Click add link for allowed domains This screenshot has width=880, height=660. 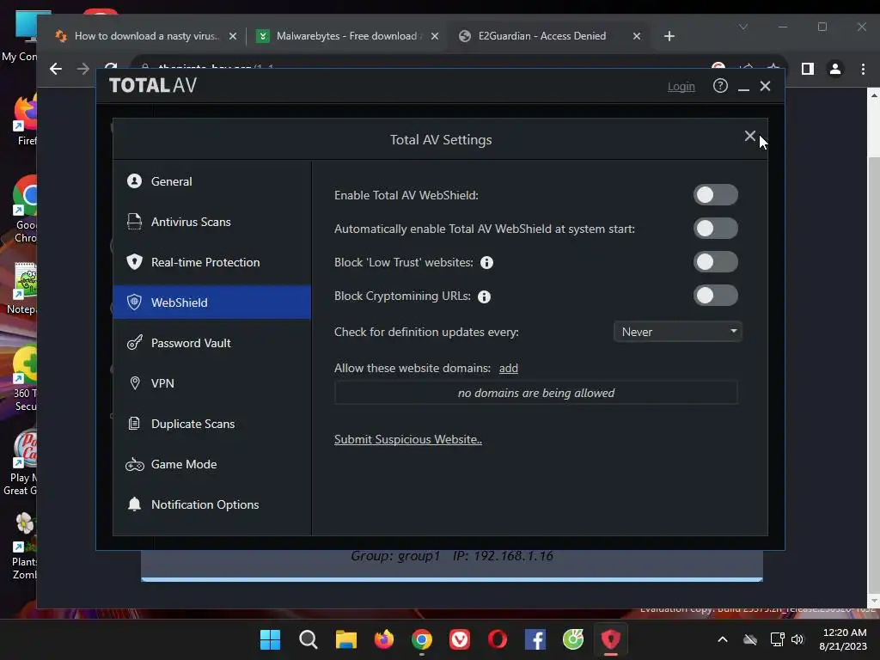509,368
